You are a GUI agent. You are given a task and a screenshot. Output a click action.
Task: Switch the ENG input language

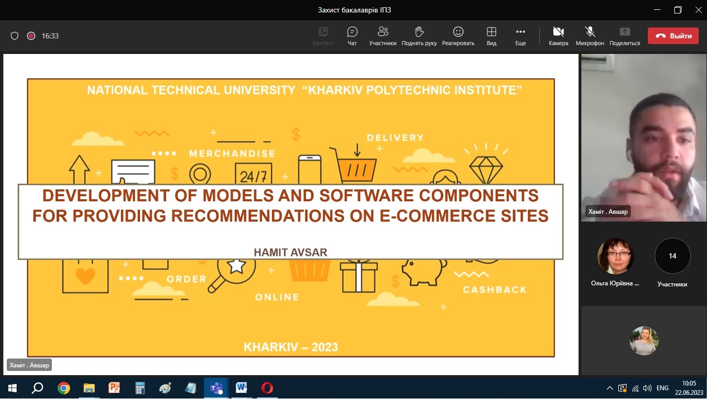[x=662, y=388]
